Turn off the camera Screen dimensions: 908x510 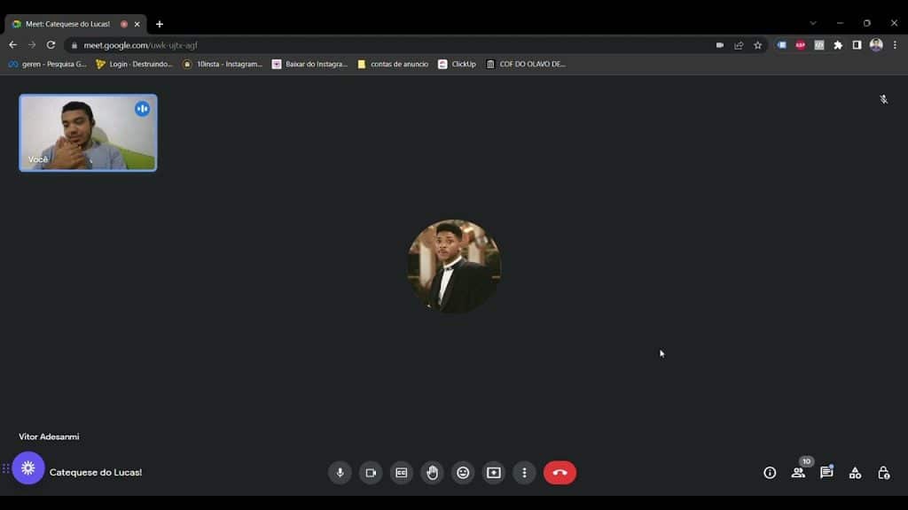[x=371, y=473]
